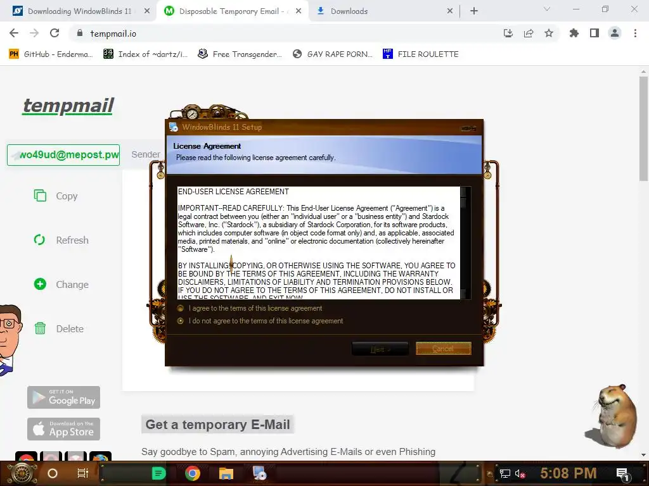Screen dimensions: 649x486
Task: Open the Chrome profile avatar
Action: pyautogui.click(x=615, y=33)
